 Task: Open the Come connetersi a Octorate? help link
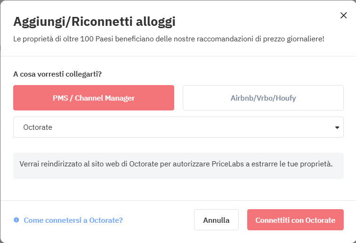73,220
